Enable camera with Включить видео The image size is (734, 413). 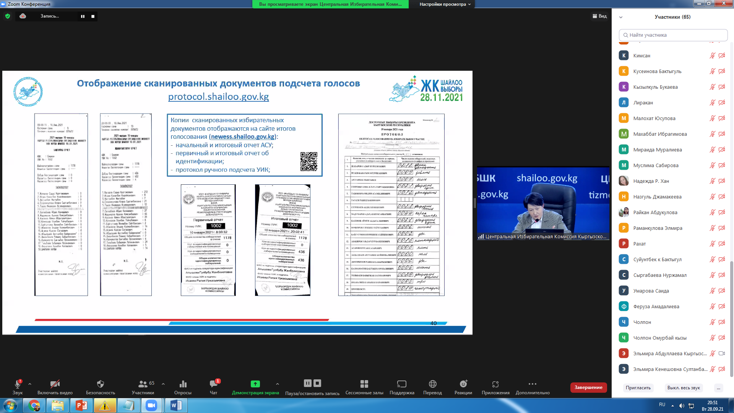pyautogui.click(x=55, y=384)
